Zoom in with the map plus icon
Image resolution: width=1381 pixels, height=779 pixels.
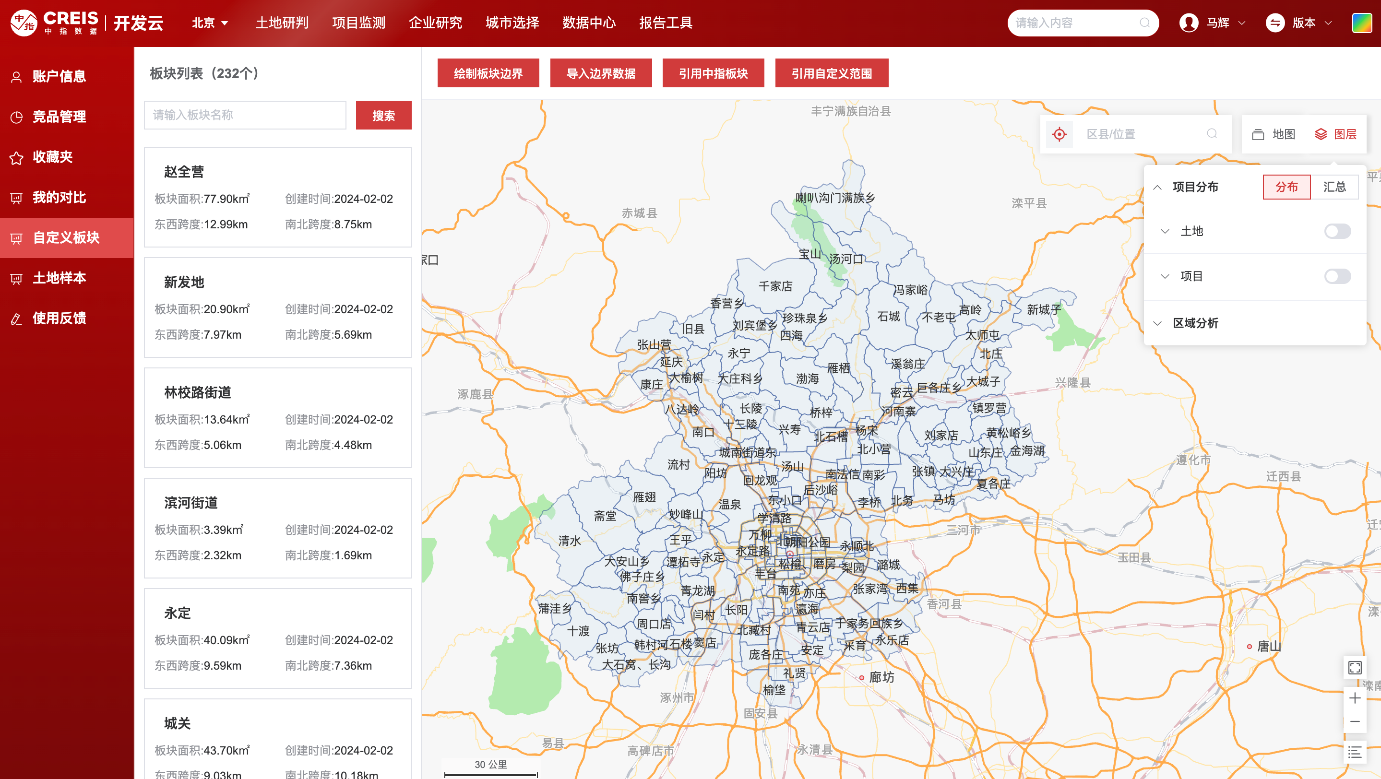pyautogui.click(x=1355, y=698)
